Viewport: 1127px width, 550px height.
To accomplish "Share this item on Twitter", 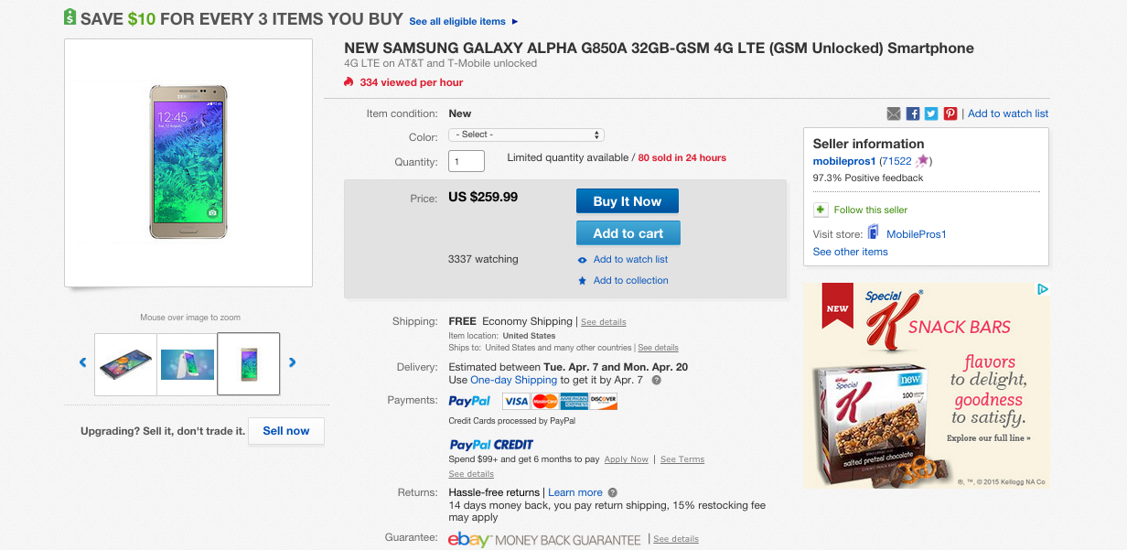I will (931, 113).
